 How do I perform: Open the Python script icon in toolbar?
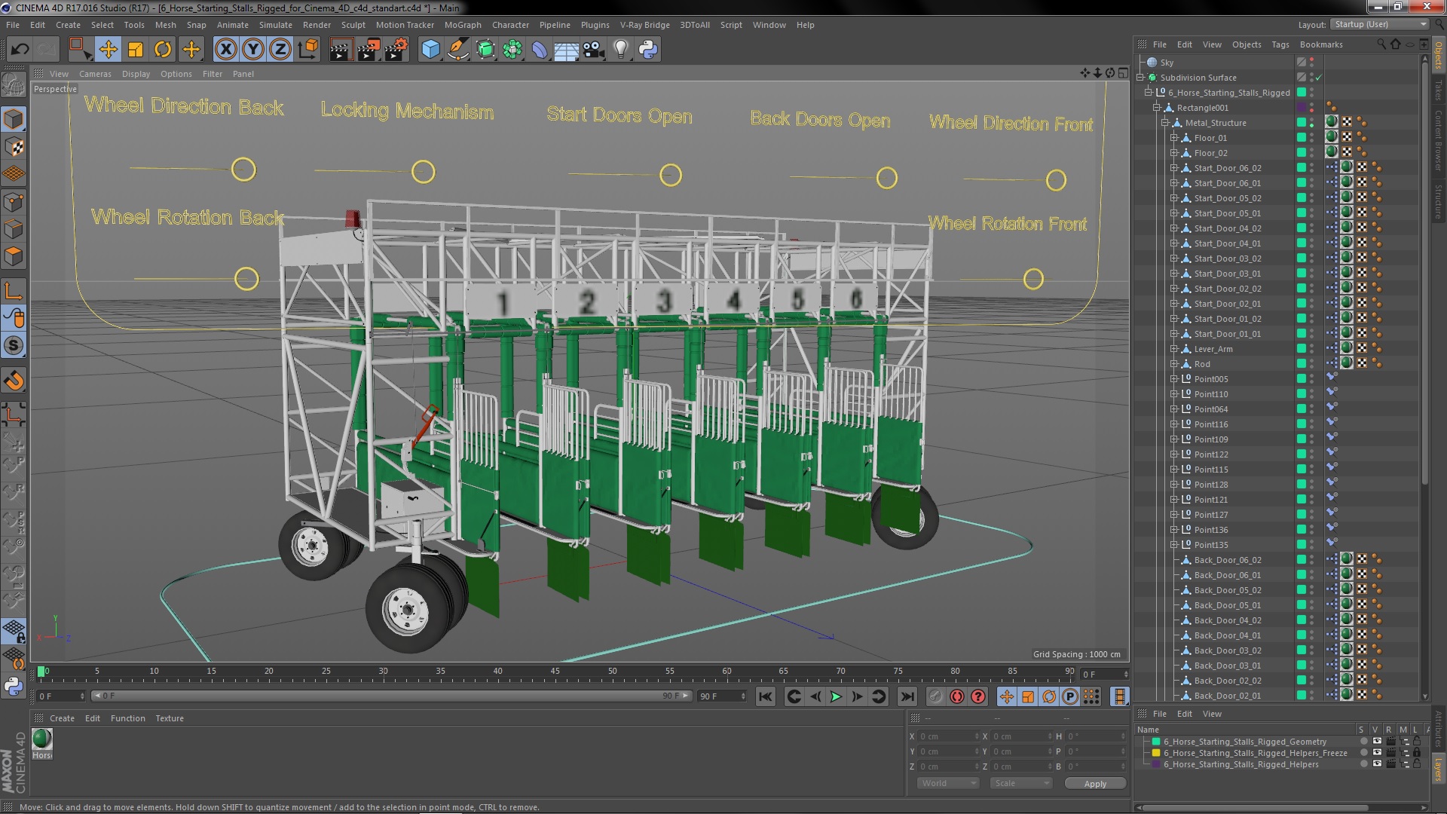pos(648,50)
